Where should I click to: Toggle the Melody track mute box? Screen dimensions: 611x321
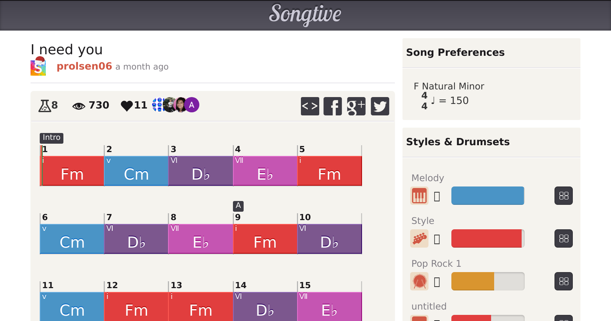(437, 196)
